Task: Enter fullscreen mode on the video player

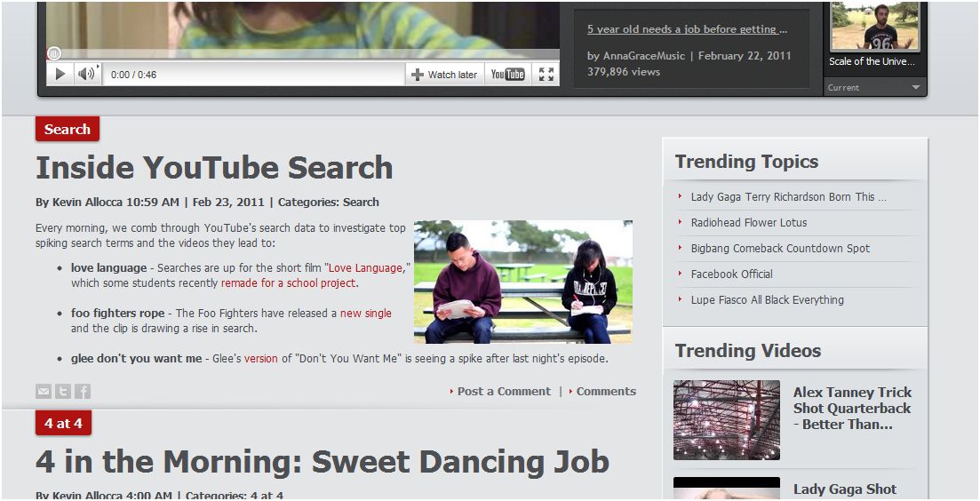Action: (x=546, y=75)
